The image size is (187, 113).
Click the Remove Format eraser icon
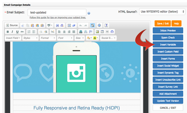[74, 25]
